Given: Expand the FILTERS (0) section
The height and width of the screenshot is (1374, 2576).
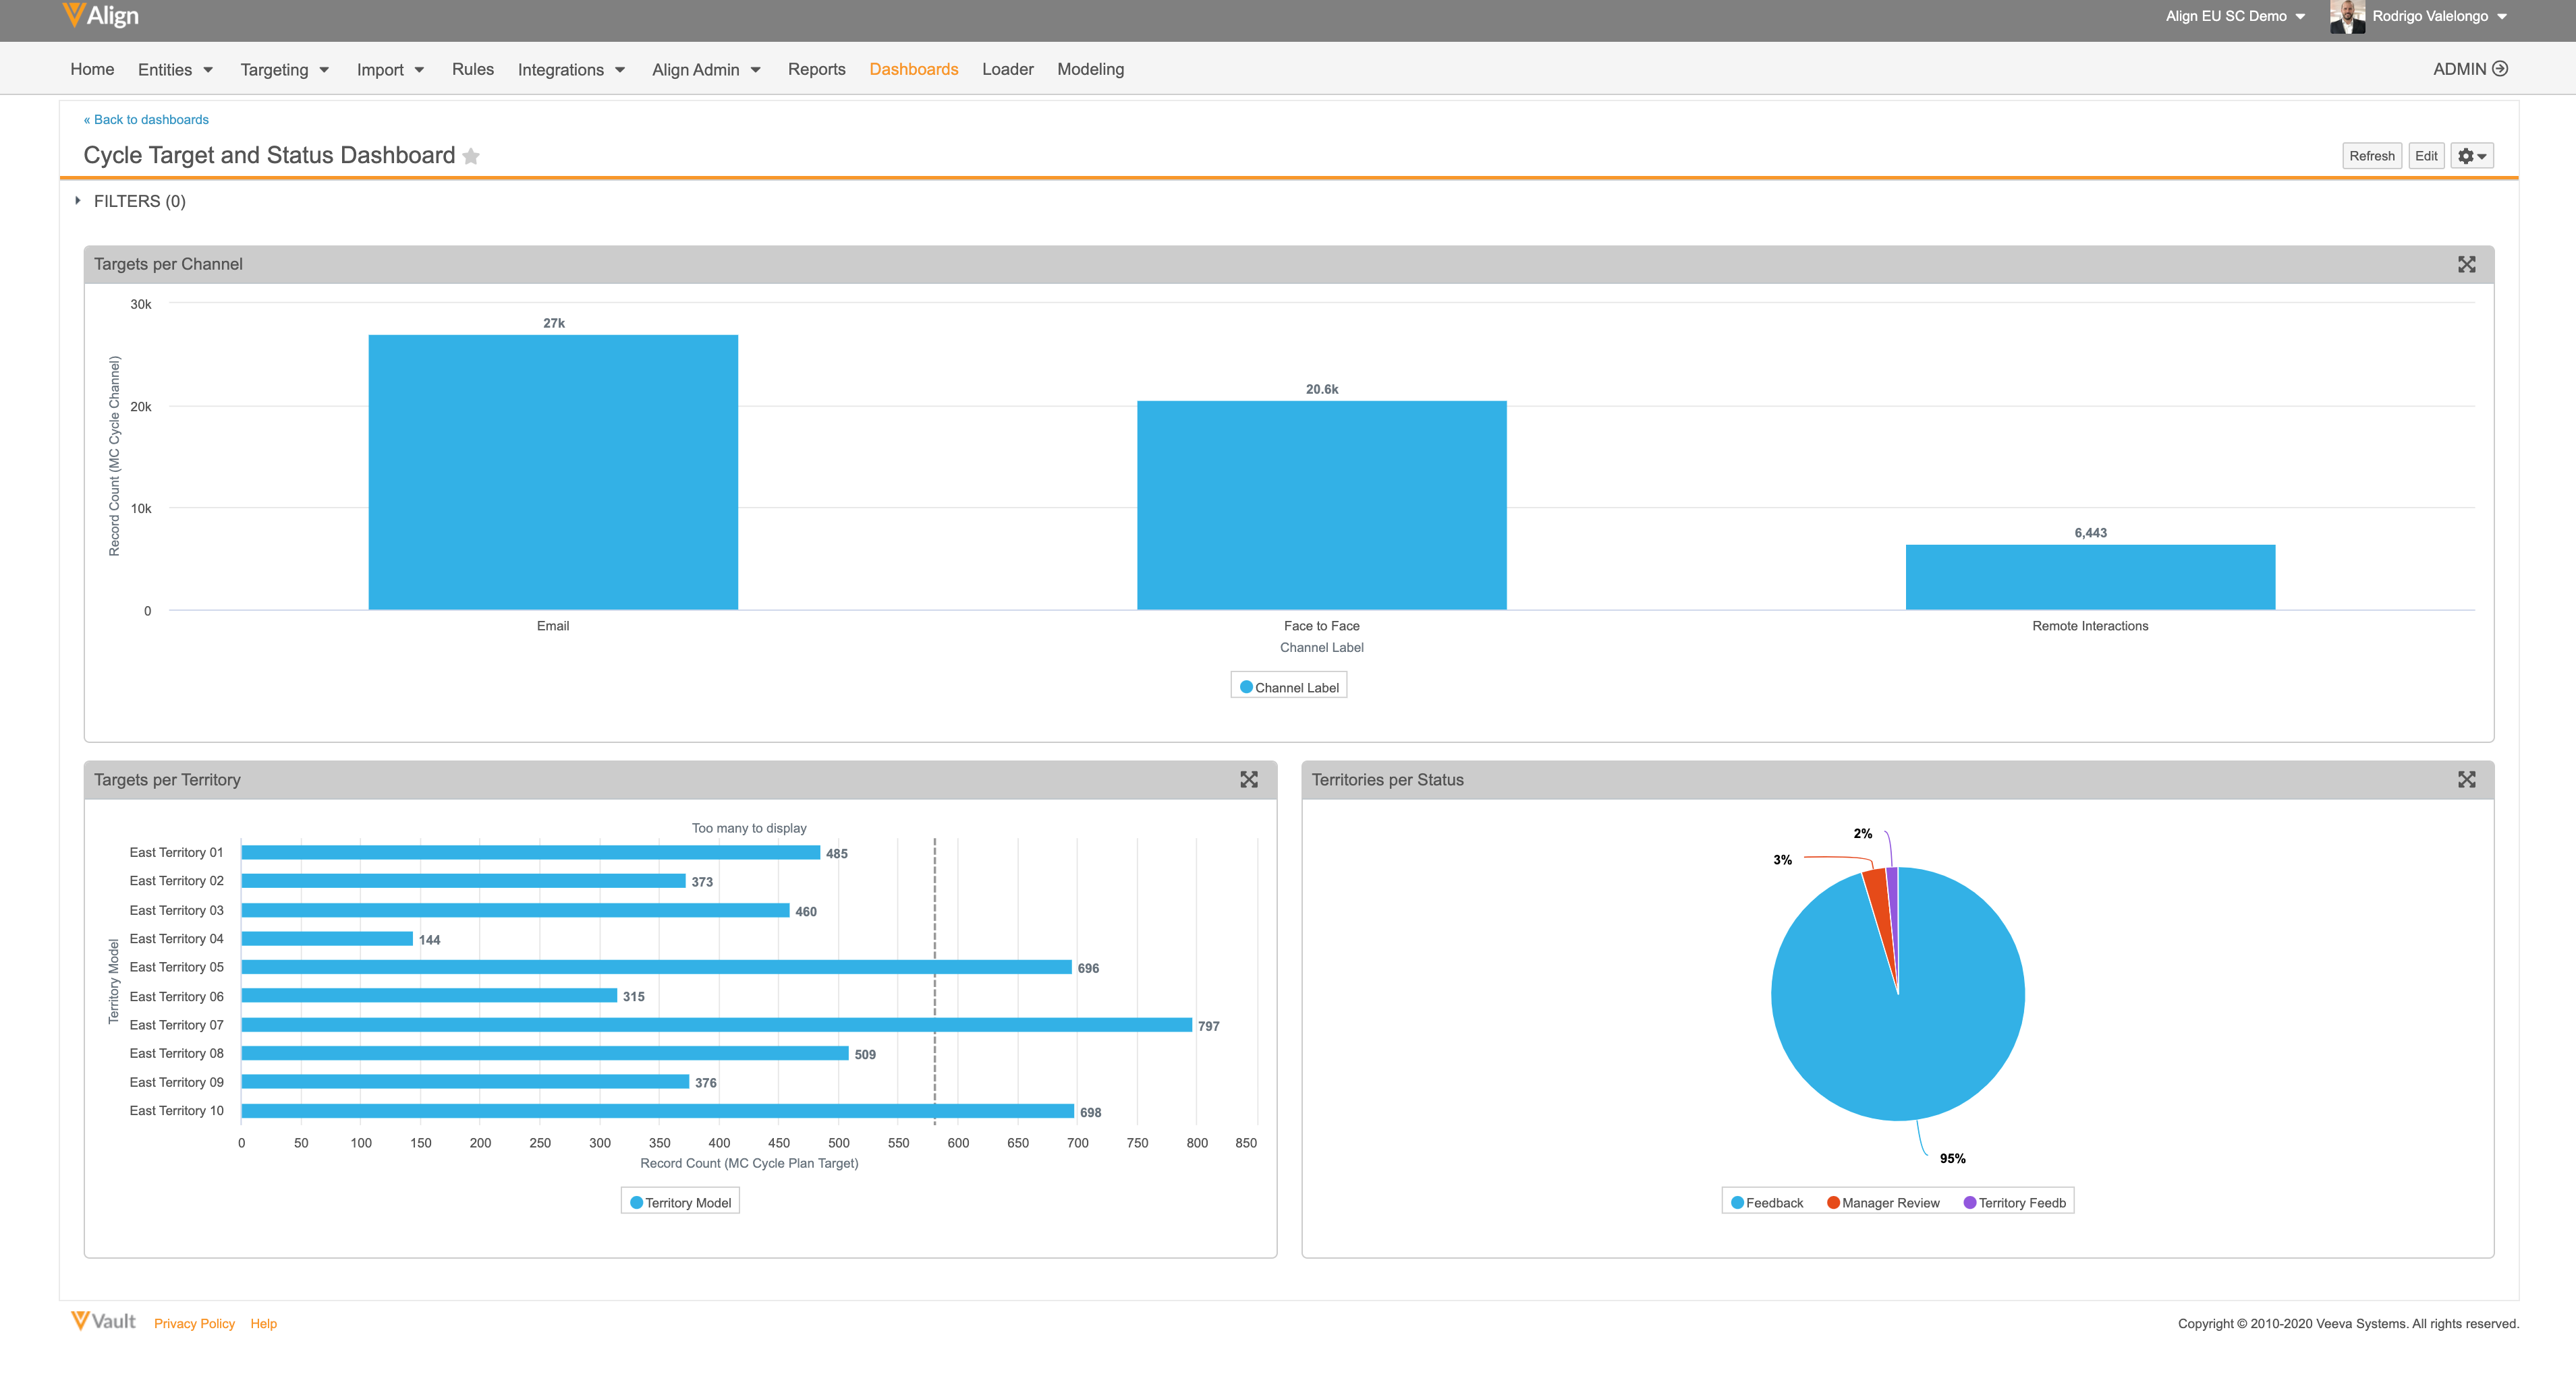Looking at the screenshot, I should [139, 201].
